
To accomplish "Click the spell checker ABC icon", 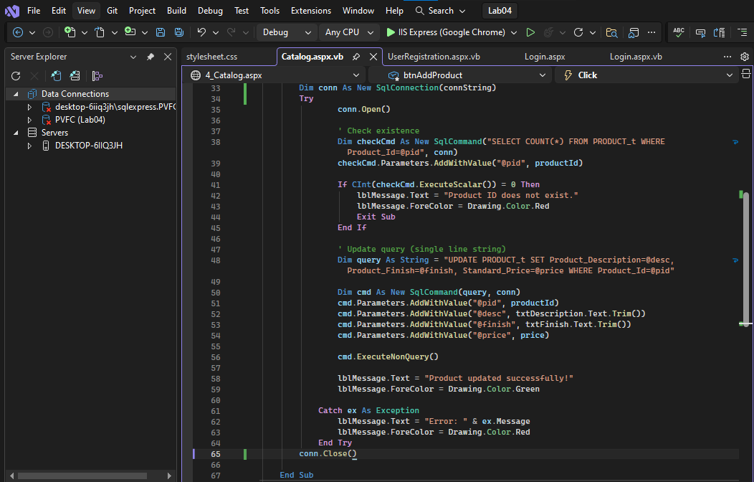I will (678, 32).
